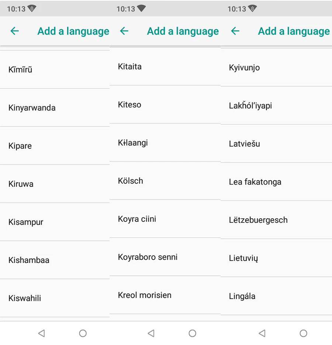Choose Kipare from the list
The width and height of the screenshot is (332, 345).
(55, 146)
